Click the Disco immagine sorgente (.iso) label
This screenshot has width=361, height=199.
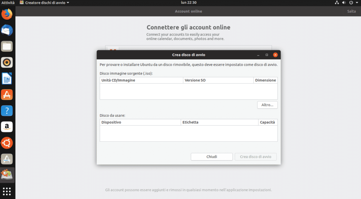pos(126,73)
